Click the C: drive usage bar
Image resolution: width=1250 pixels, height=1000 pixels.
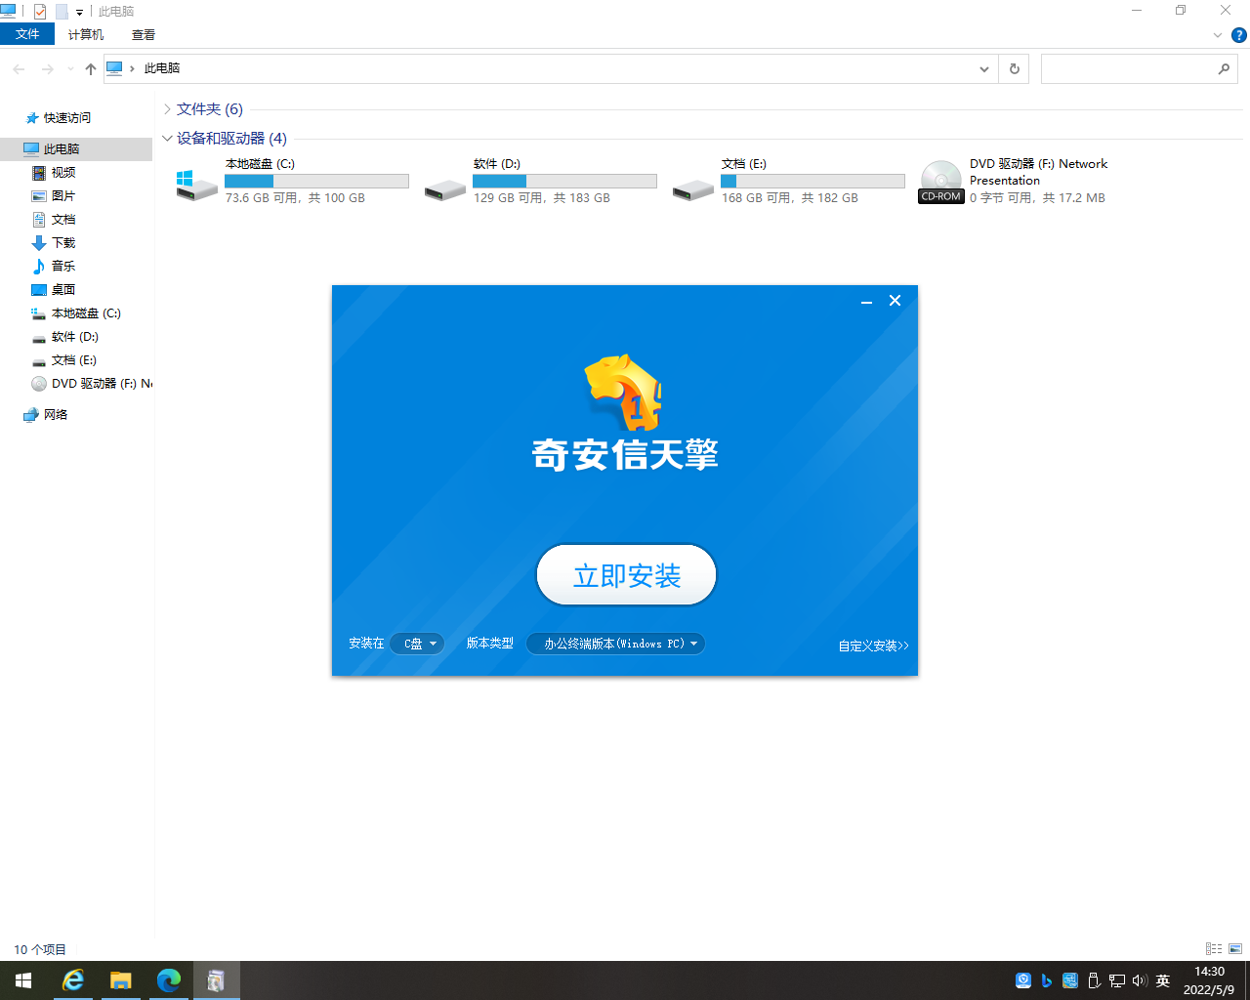pyautogui.click(x=316, y=181)
